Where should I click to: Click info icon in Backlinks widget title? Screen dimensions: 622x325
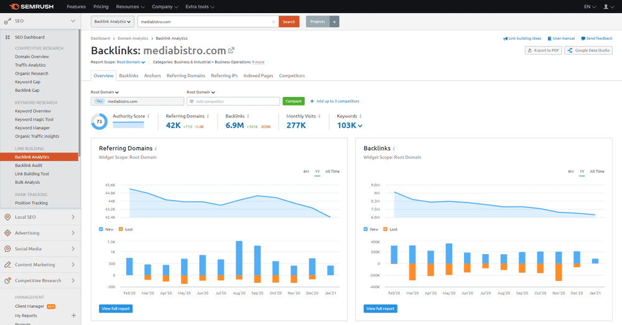pos(394,149)
